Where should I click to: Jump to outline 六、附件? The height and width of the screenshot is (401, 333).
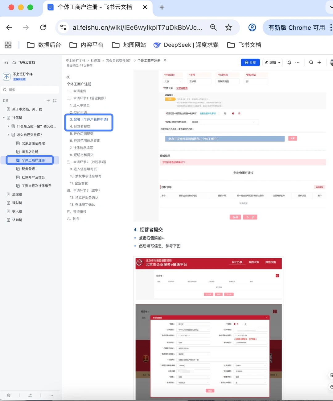click(73, 219)
